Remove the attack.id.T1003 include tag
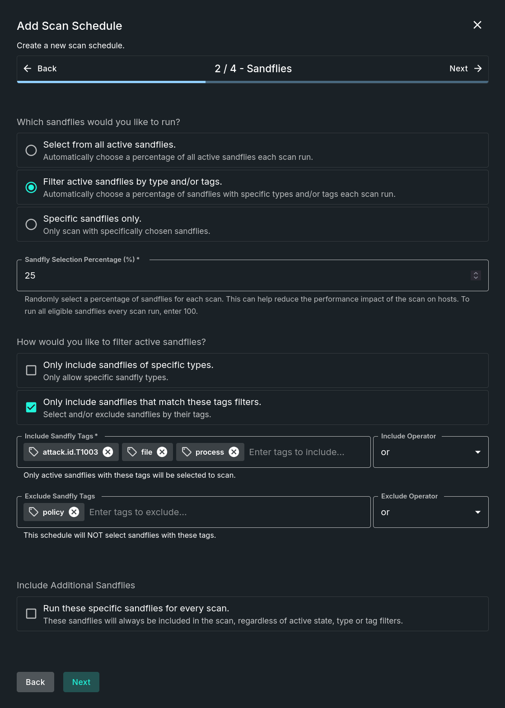This screenshot has width=505, height=708. click(x=108, y=452)
